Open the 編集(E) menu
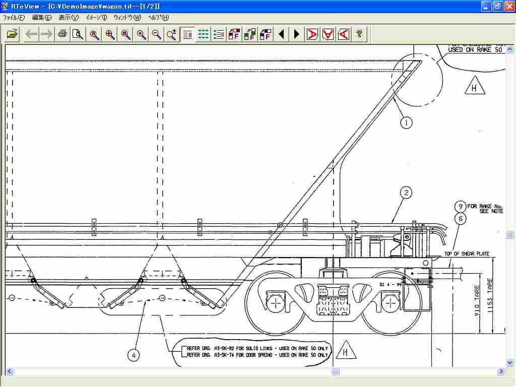Image resolution: width=516 pixels, height=387 pixels. pos(42,18)
